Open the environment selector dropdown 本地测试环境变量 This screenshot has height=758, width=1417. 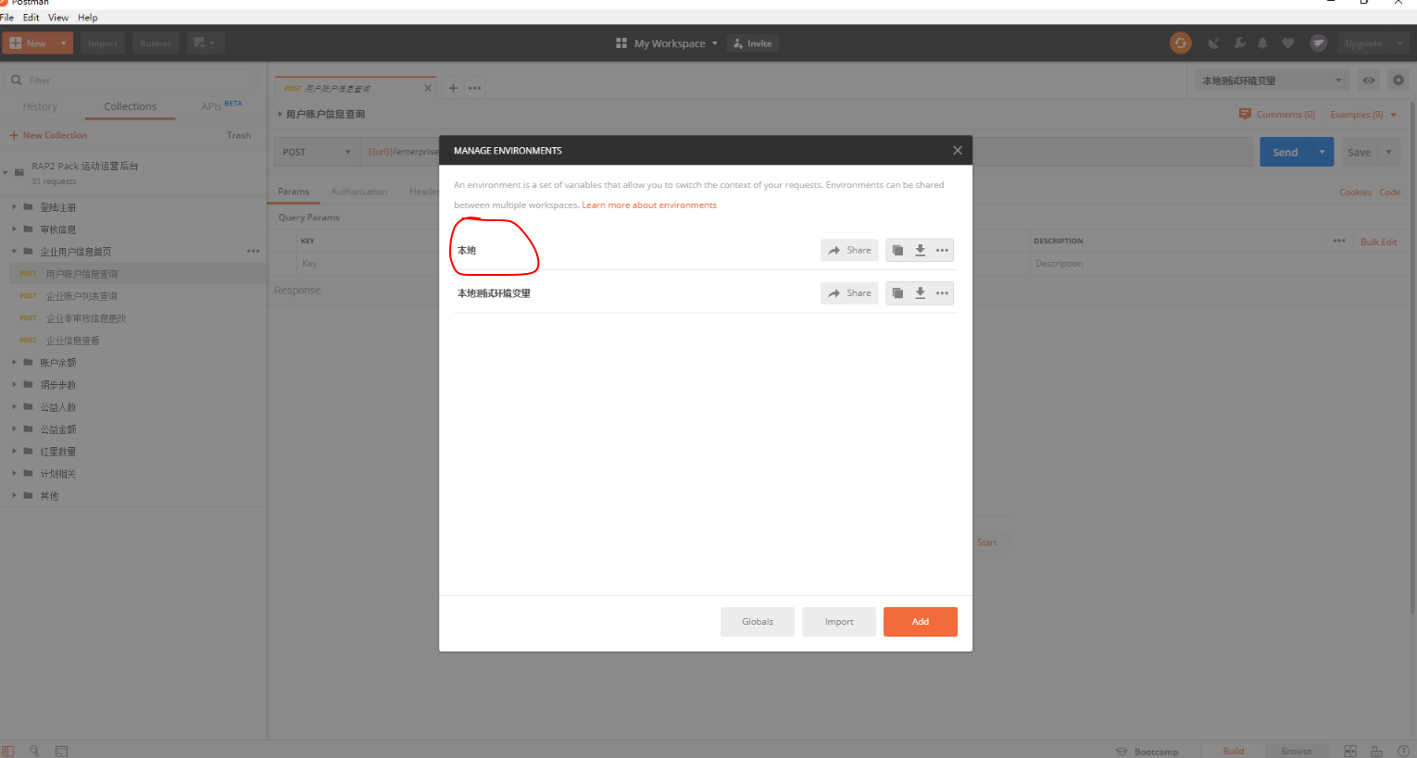pos(1269,80)
